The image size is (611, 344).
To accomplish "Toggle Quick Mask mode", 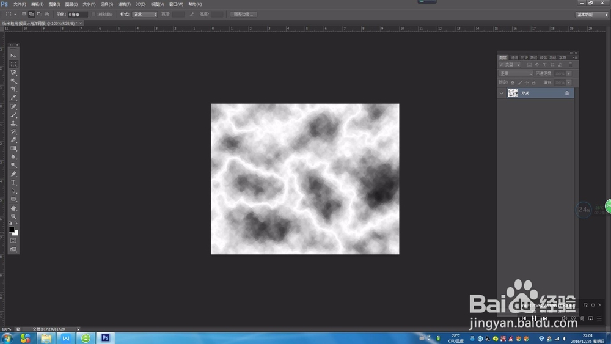I will click(13, 241).
